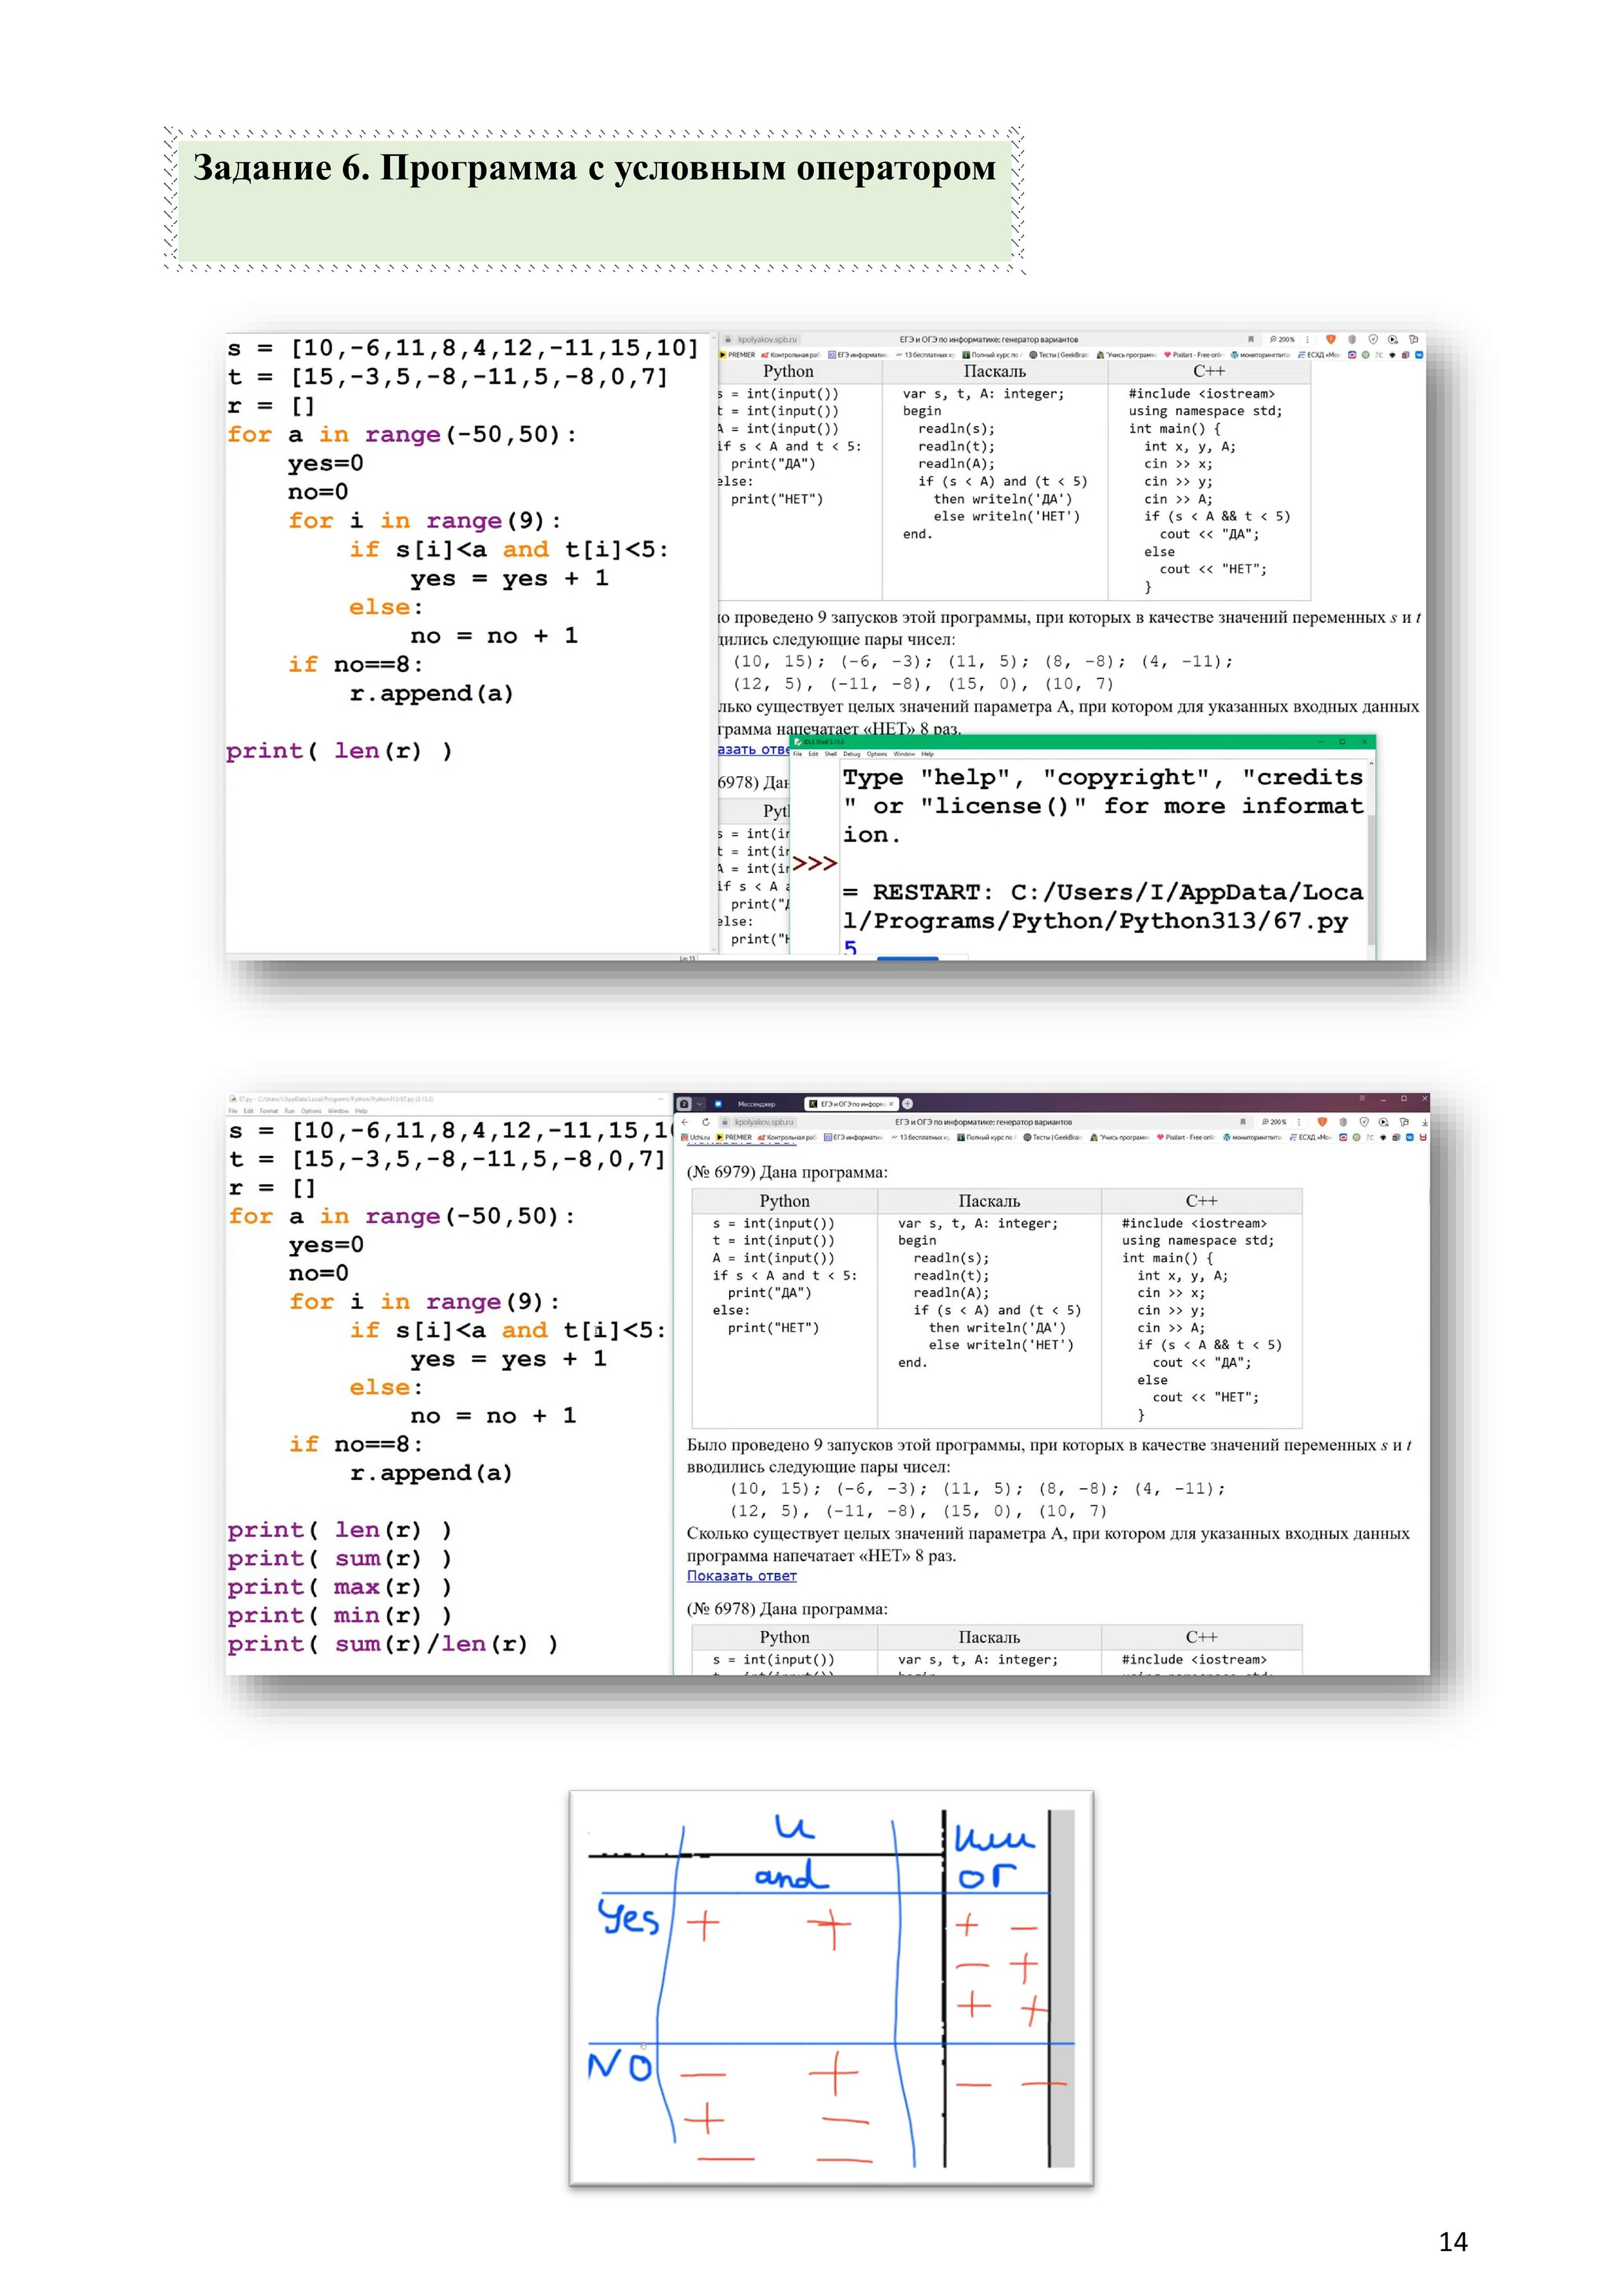Image resolution: width=1623 pixels, height=2296 pixels.
Task: Open the Run menu in the IDLE editor
Action: (x=290, y=1111)
